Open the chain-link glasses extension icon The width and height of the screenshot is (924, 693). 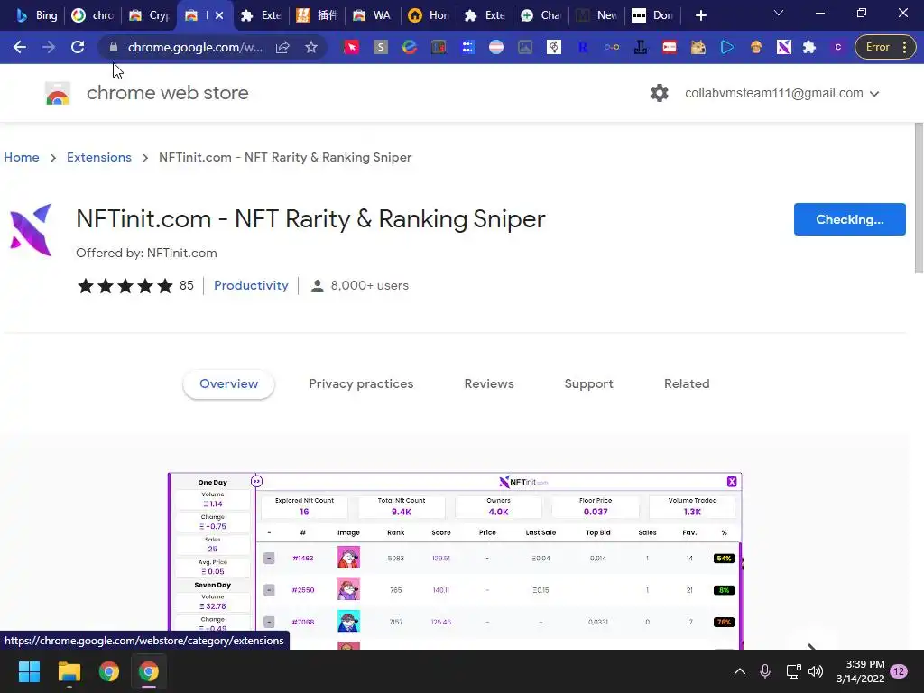(612, 47)
